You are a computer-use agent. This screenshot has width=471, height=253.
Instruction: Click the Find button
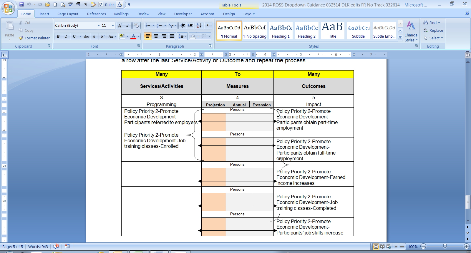click(432, 23)
